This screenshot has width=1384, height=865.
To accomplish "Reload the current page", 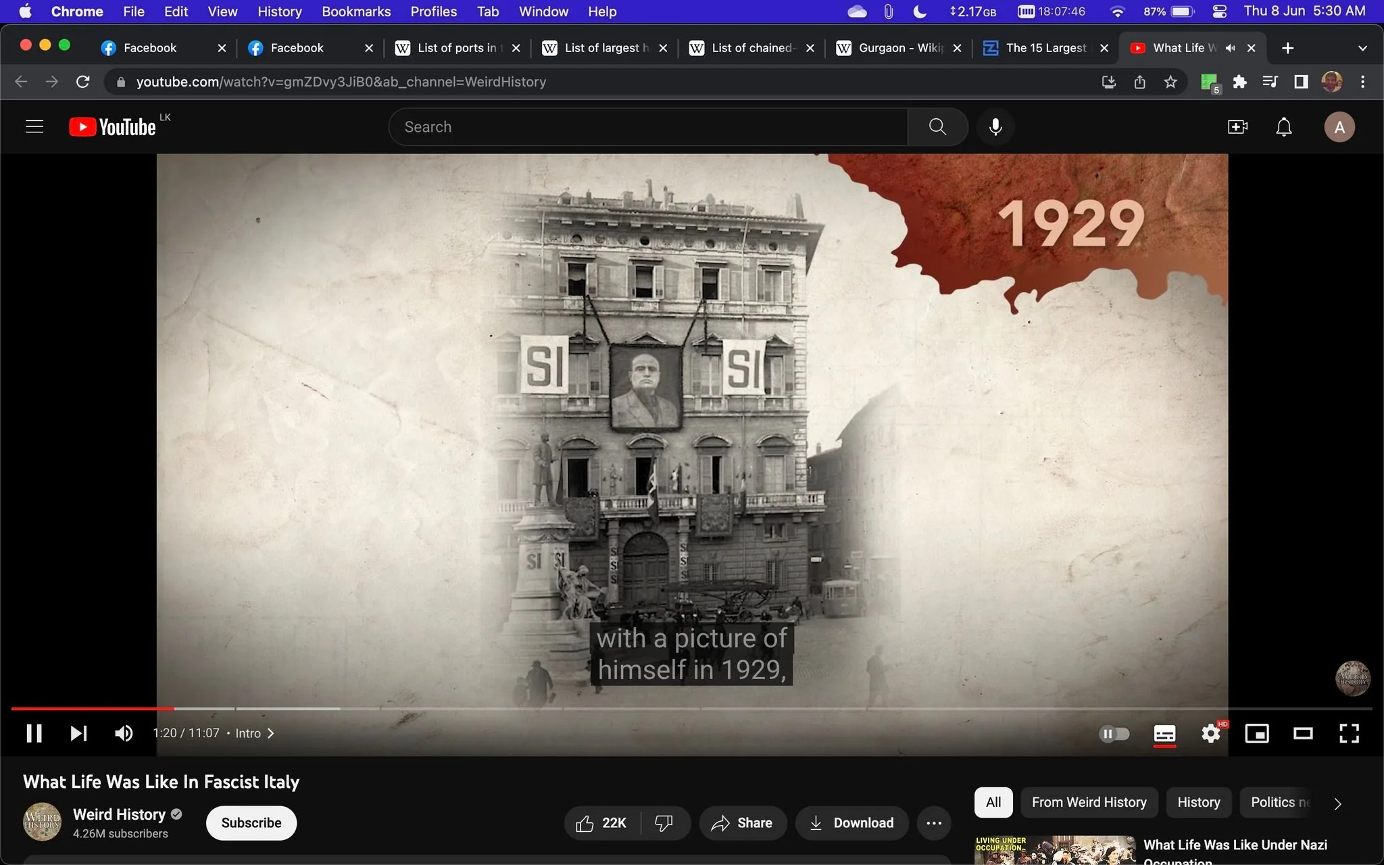I will click(83, 82).
